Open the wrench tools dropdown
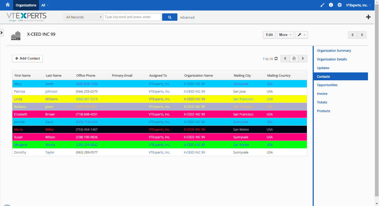Image resolution: width=379 pixels, height=206 pixels. (x=302, y=35)
